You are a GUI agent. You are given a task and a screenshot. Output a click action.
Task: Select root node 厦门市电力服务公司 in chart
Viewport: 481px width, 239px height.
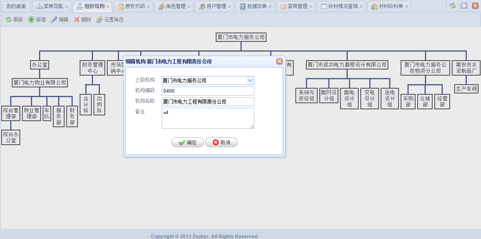pos(241,37)
